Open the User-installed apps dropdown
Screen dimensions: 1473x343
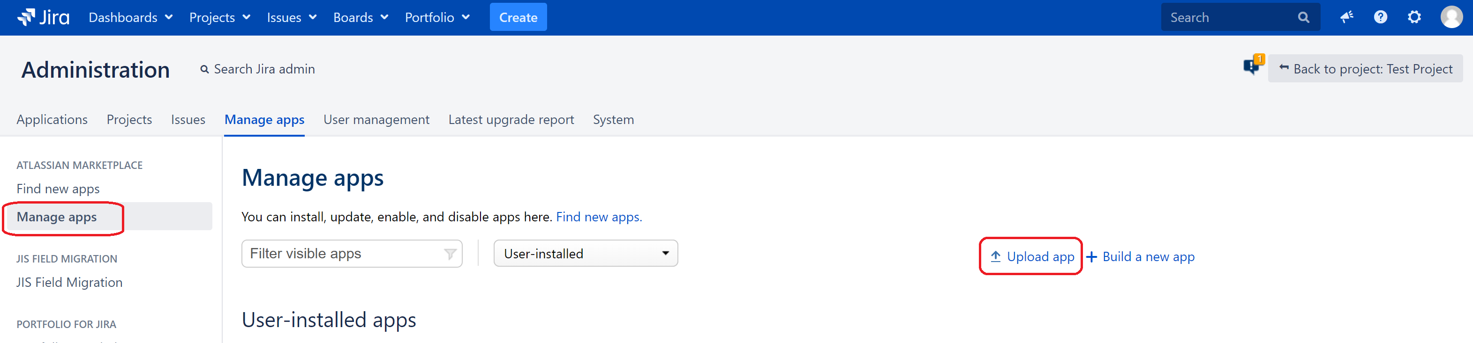[x=586, y=254]
